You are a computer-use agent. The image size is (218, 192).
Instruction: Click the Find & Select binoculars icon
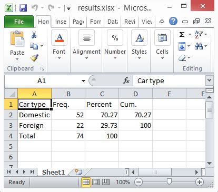click(x=199, y=46)
